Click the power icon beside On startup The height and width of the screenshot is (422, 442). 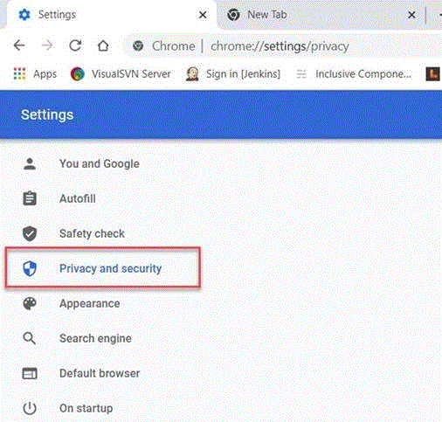pyautogui.click(x=30, y=408)
